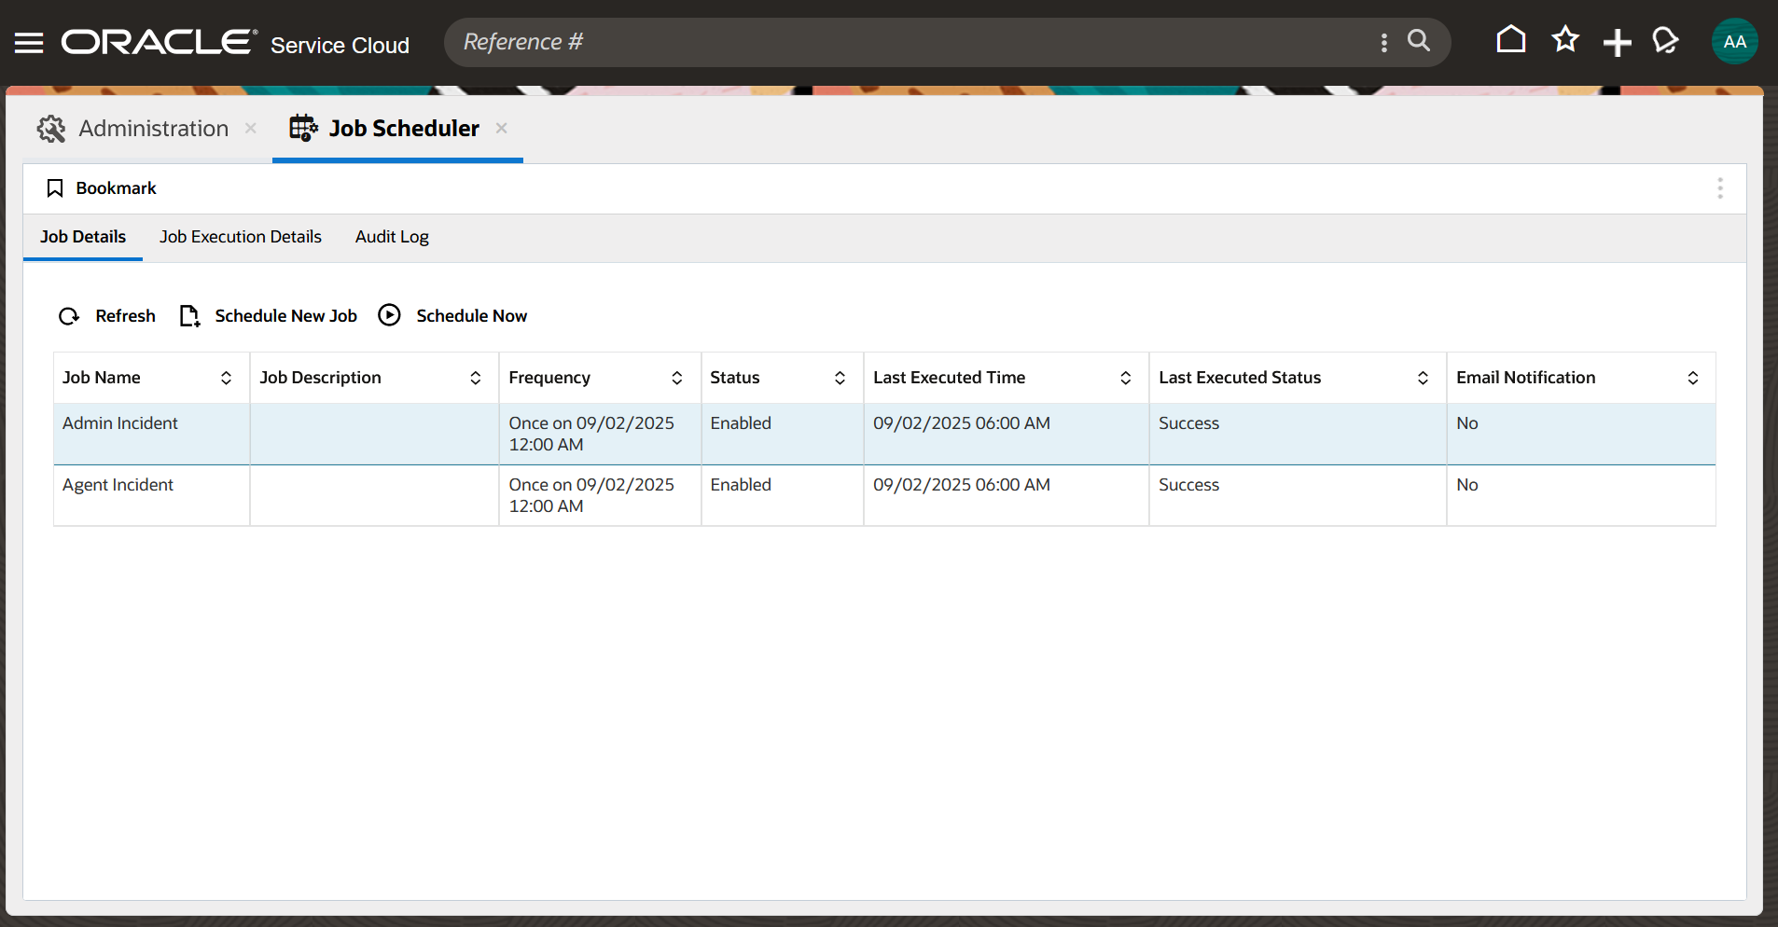This screenshot has width=1778, height=927.
Task: Sort the Job Name column
Action: click(227, 378)
